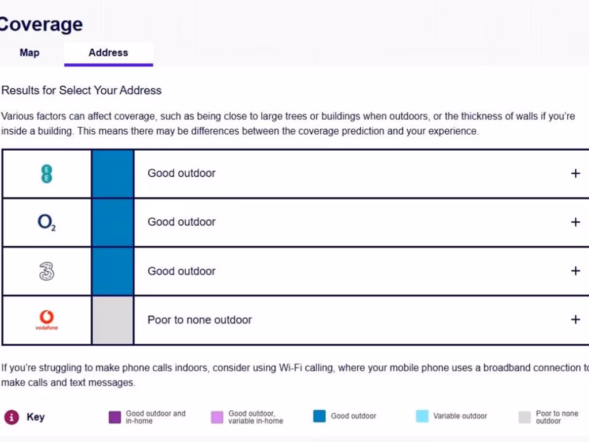589x442 pixels.
Task: Click the light purple variable in-home key swatch
Action: 217,417
